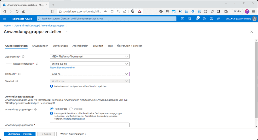Go back in the browser

(5, 11)
